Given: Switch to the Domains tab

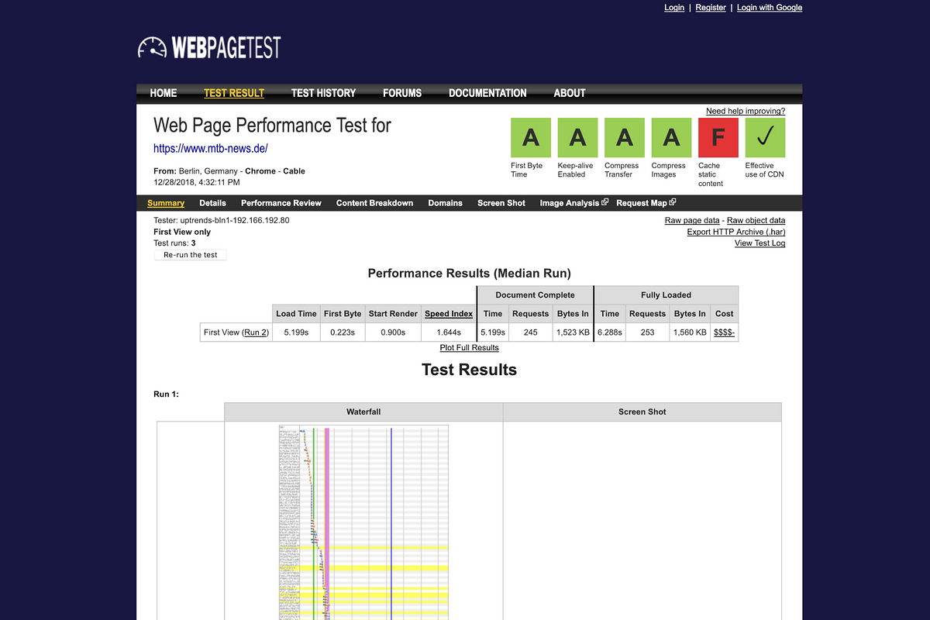Looking at the screenshot, I should [446, 203].
